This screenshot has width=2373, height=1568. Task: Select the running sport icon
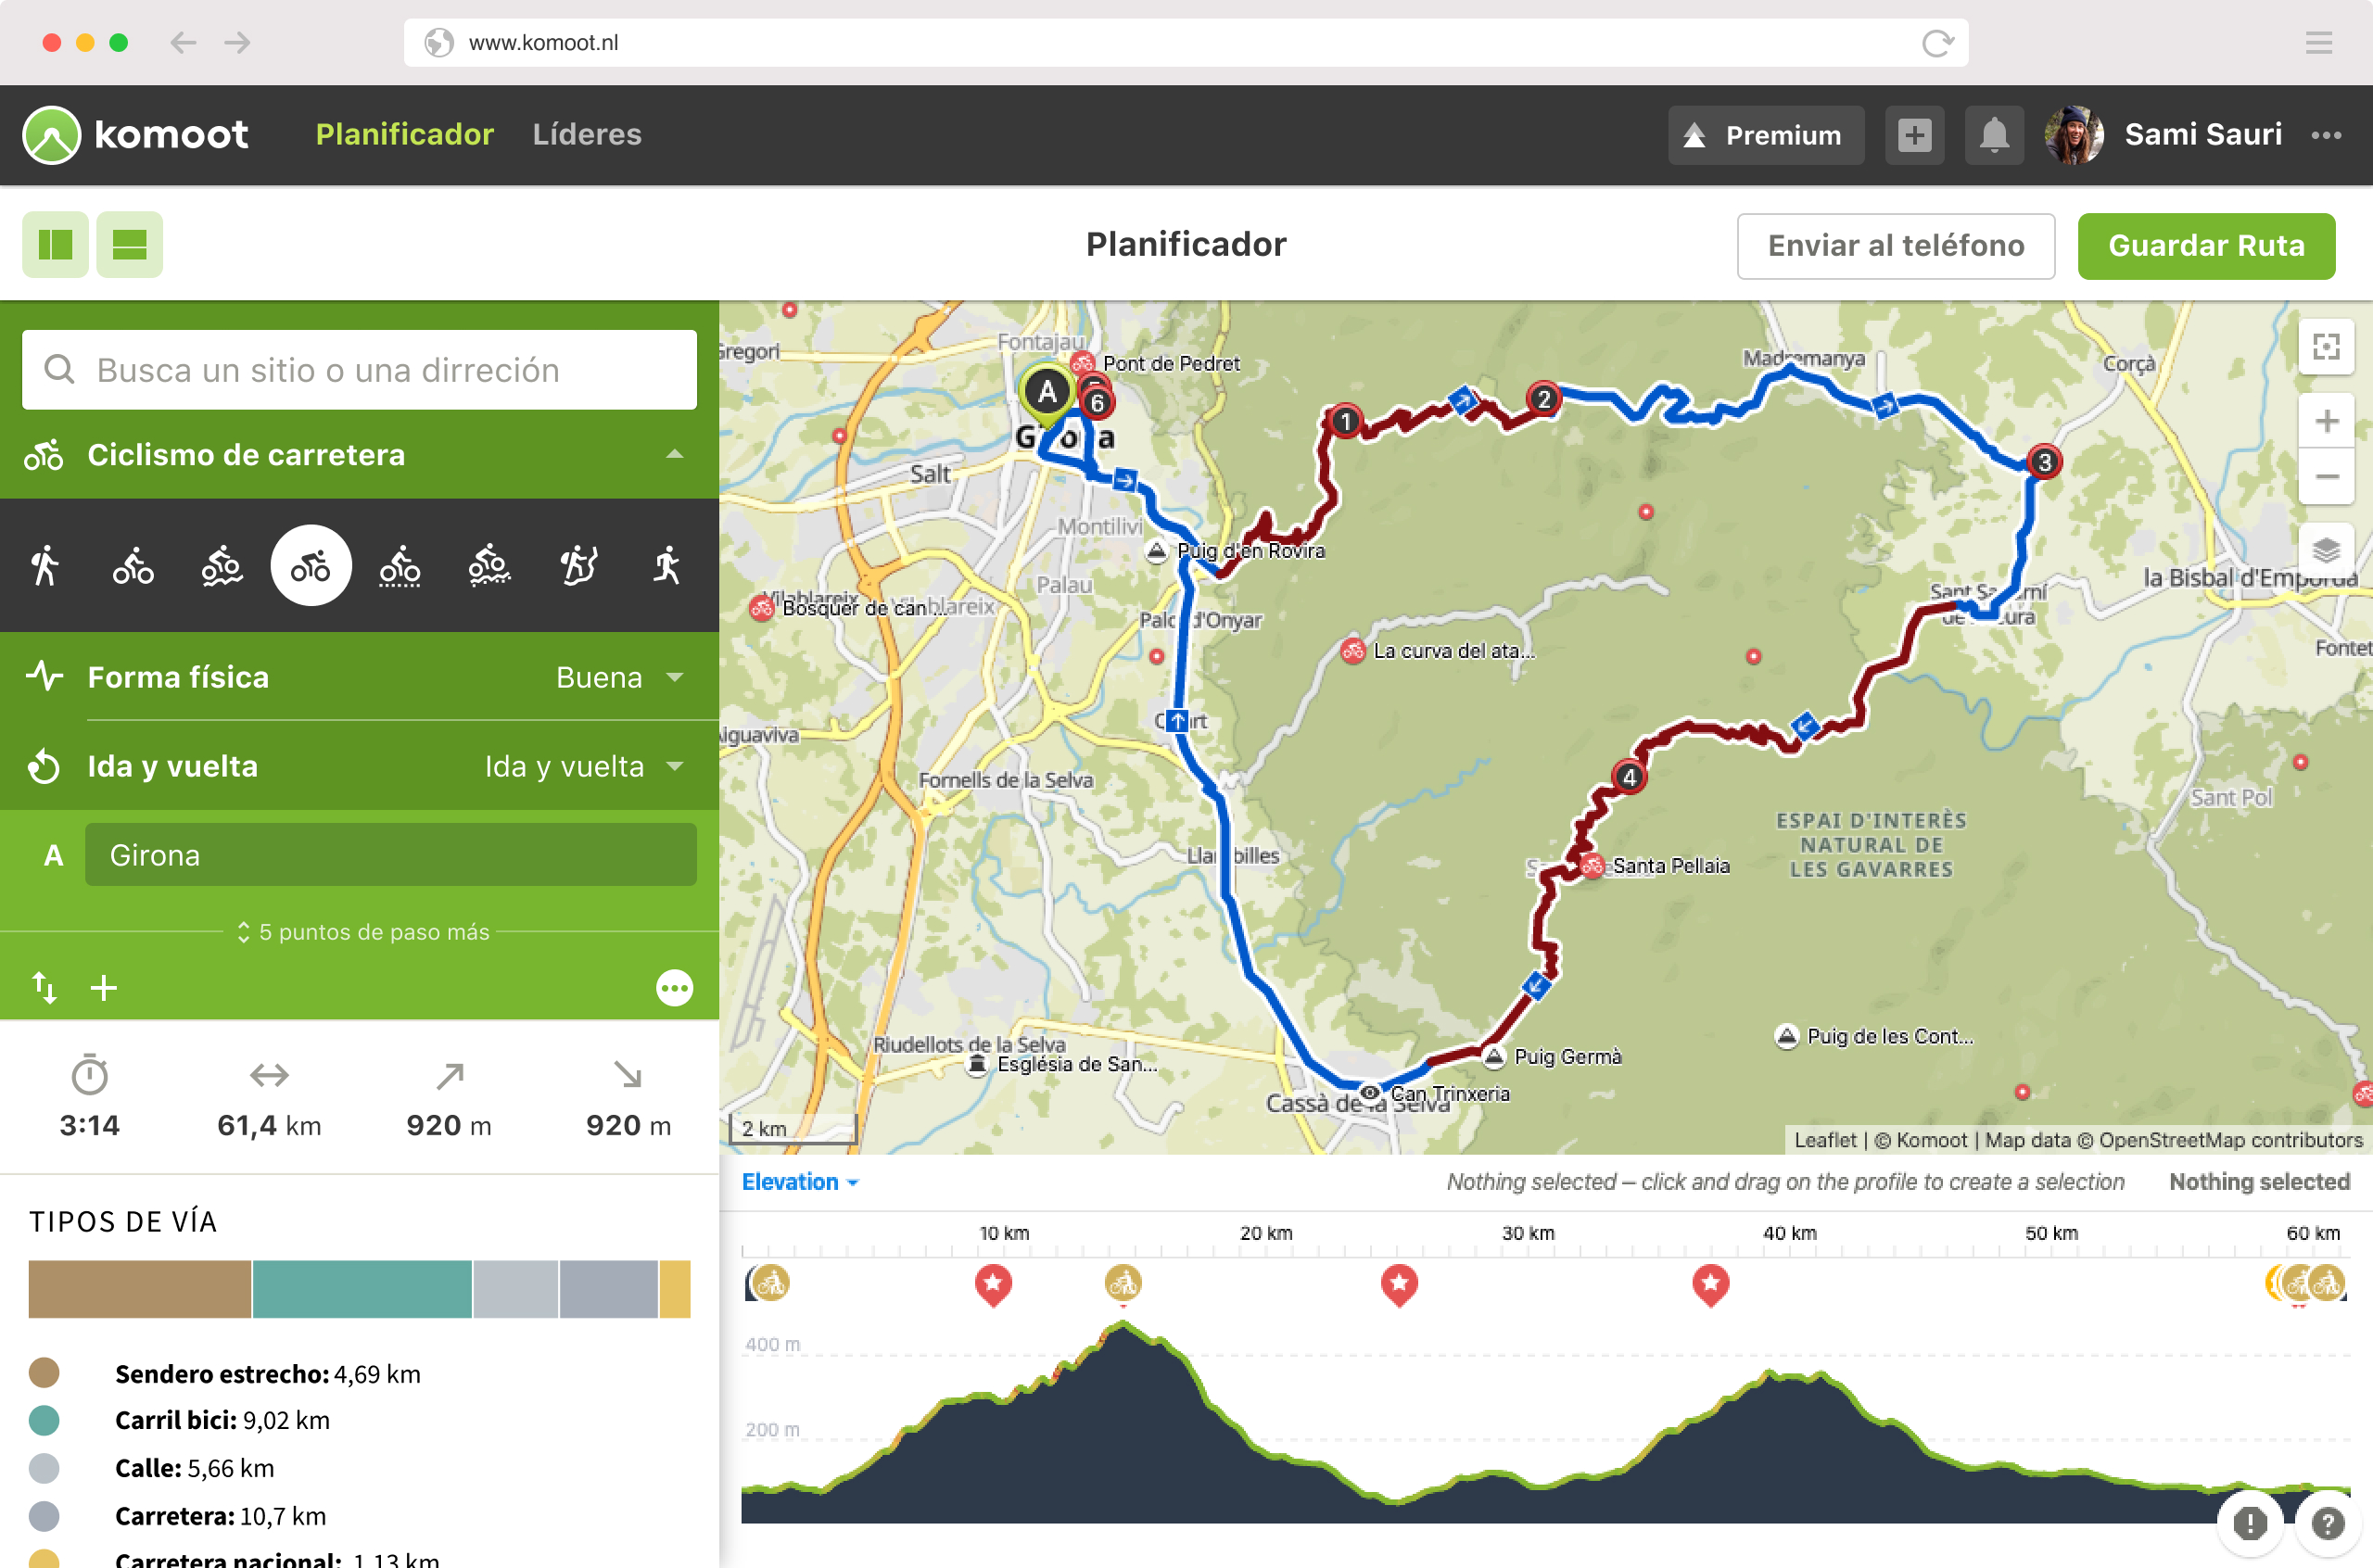point(667,566)
